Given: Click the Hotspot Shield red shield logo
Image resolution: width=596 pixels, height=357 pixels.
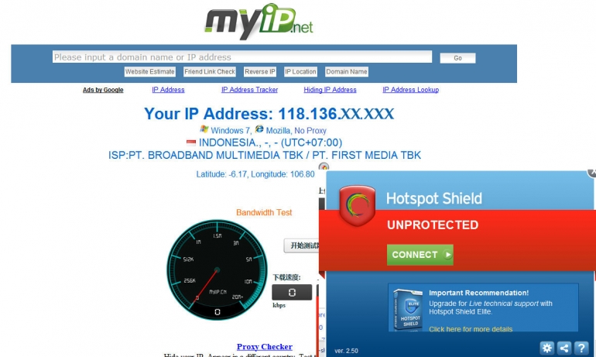Looking at the screenshot, I should 357,205.
